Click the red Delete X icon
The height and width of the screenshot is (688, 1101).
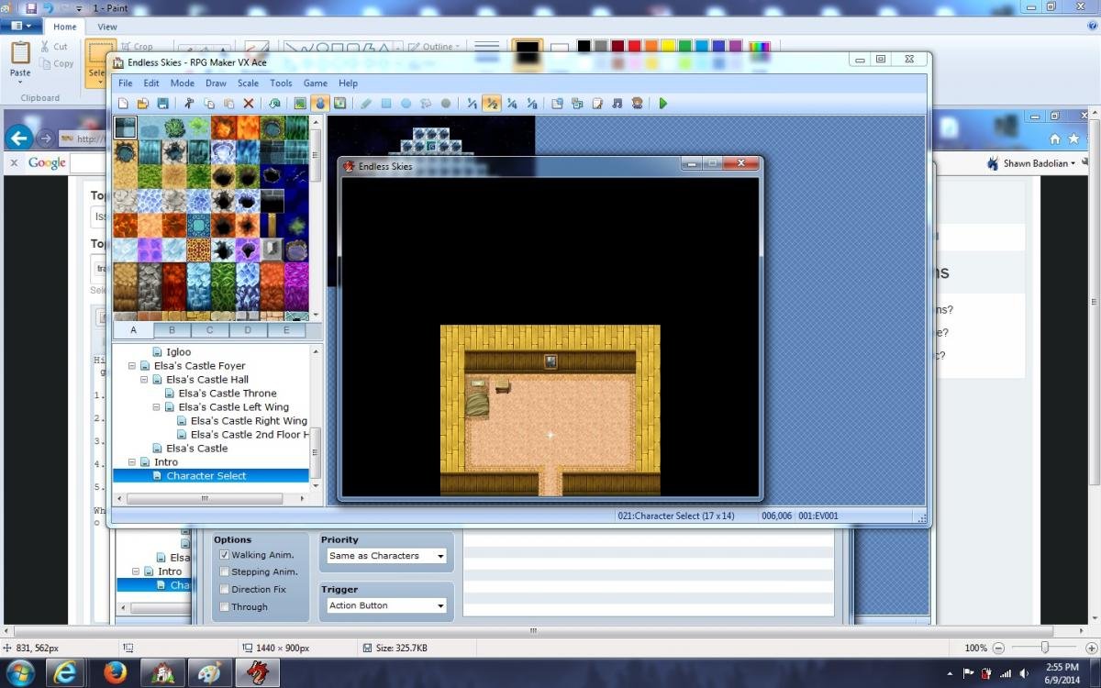[249, 104]
